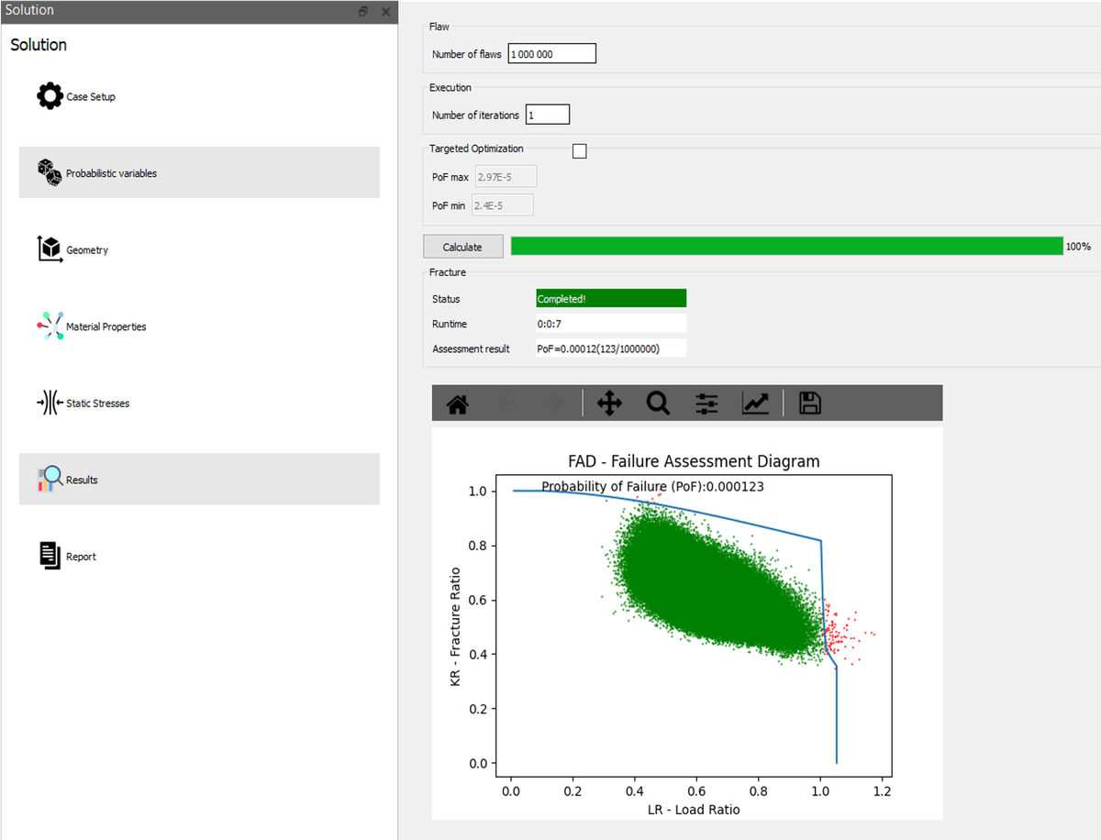Enable the zoom-to-rectangle tool

point(658,403)
